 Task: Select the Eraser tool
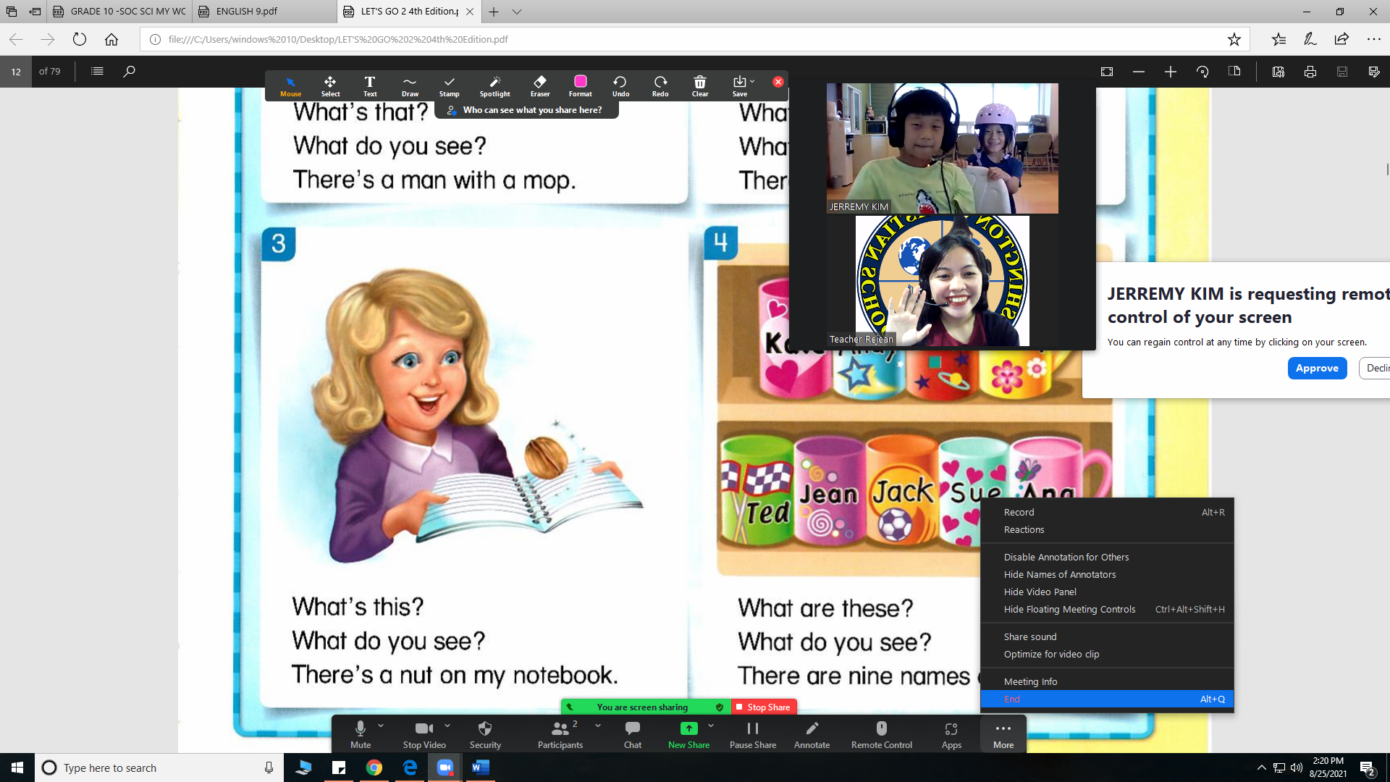540,85
